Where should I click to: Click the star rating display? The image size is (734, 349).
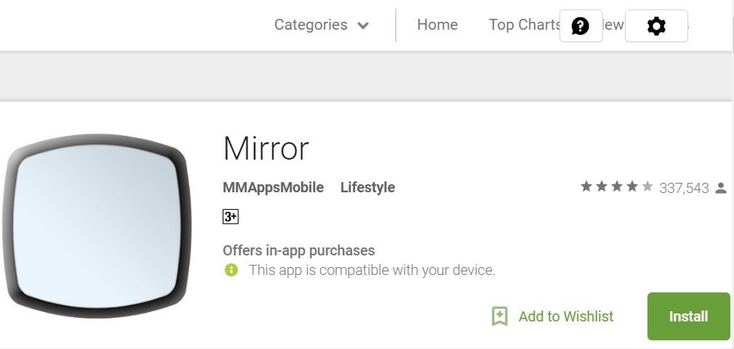[x=616, y=187]
